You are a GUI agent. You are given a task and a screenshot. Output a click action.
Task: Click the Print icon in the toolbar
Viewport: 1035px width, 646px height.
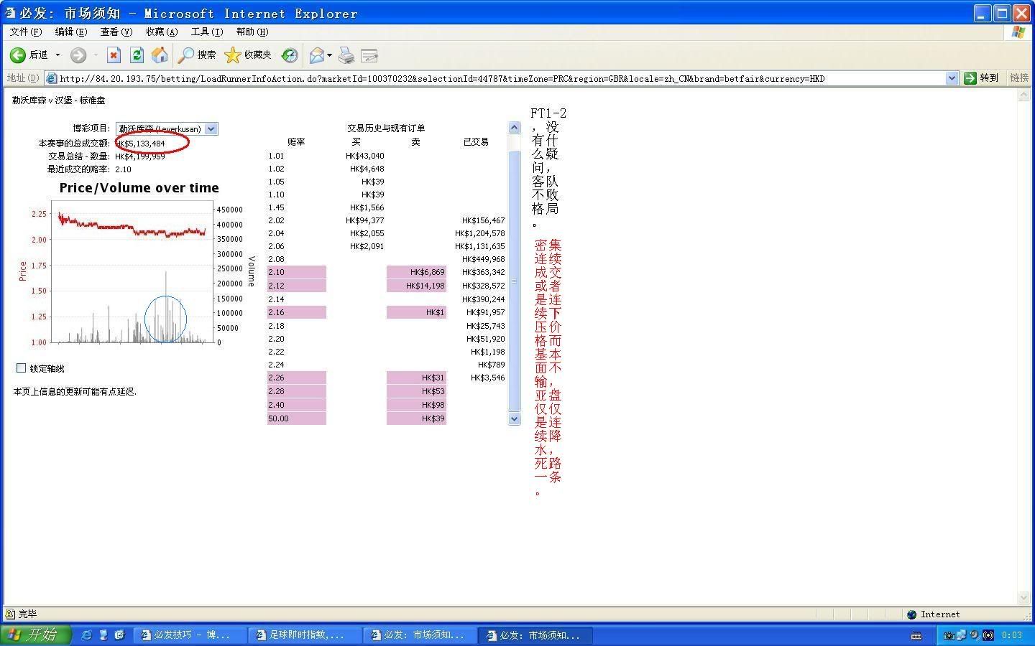click(x=346, y=55)
